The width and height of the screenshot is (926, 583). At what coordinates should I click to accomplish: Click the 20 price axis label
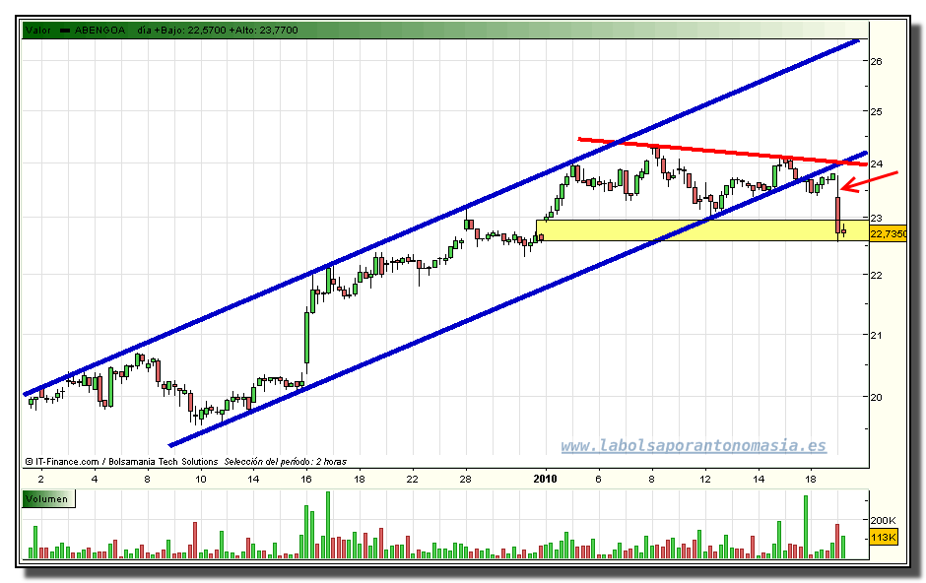[877, 397]
